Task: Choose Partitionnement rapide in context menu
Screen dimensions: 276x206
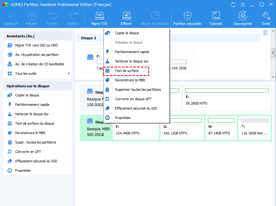Action: point(136,52)
